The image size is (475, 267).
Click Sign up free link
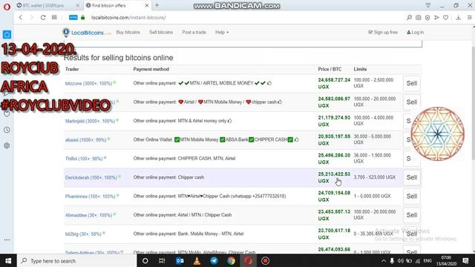click(x=383, y=32)
